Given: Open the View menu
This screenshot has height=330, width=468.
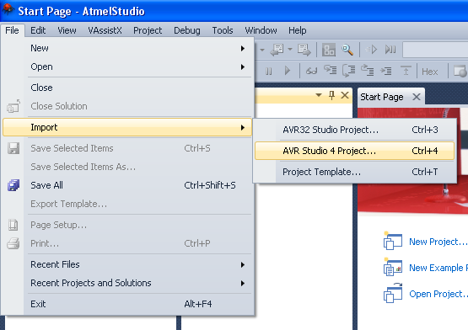Looking at the screenshot, I should point(67,30).
